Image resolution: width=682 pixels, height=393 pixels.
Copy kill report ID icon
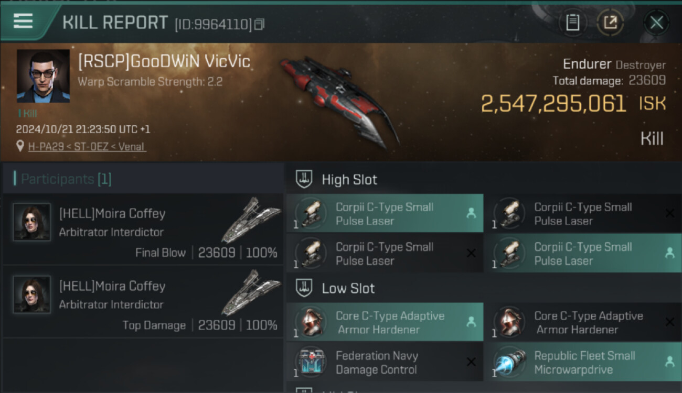pos(259,24)
